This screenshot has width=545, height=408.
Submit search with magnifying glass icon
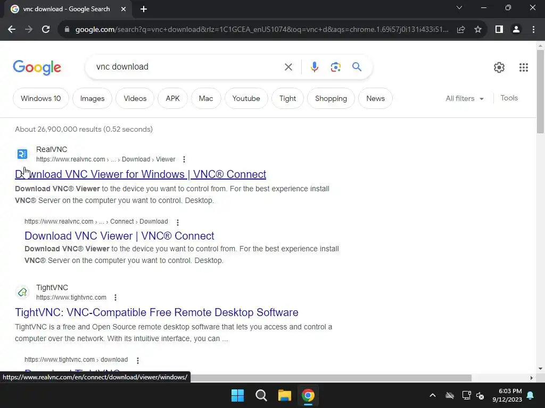point(357,66)
